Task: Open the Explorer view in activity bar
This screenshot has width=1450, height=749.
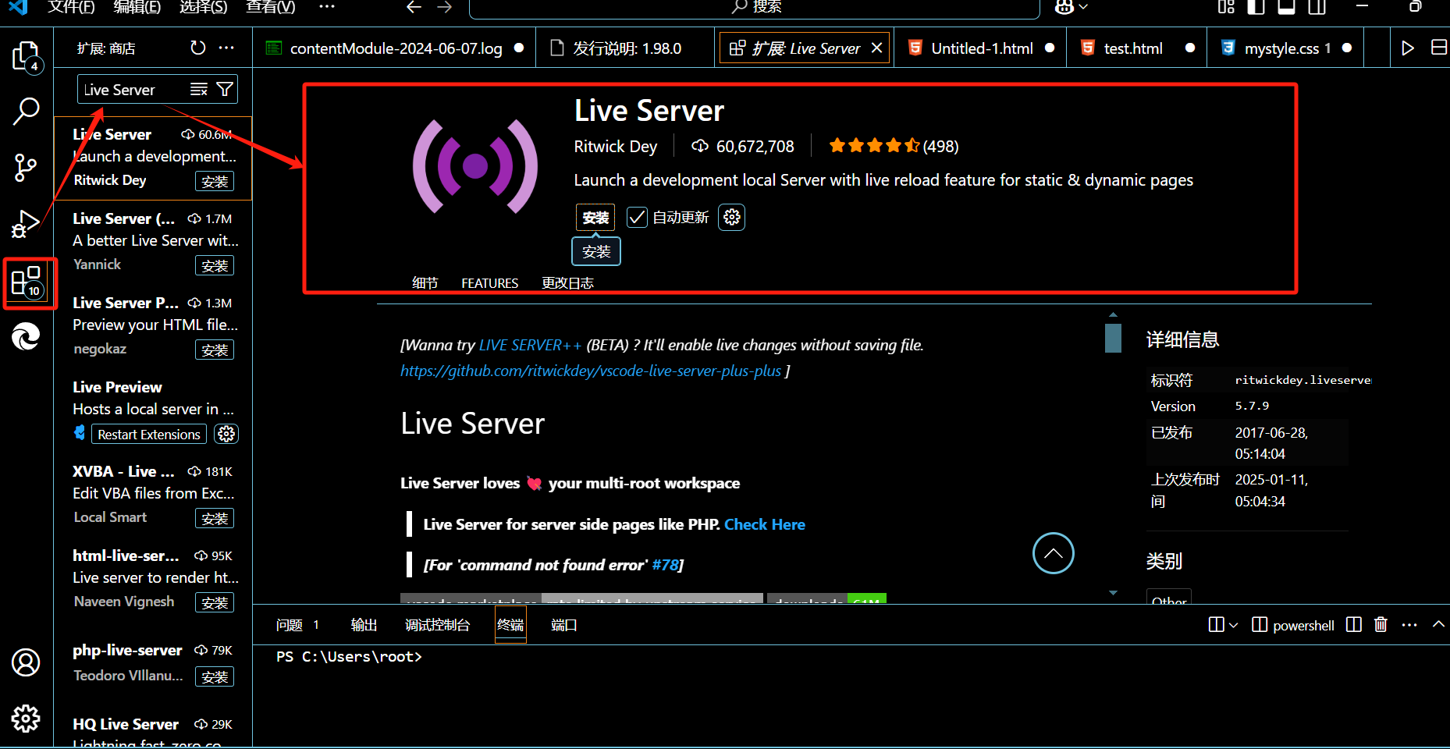Action: (25, 57)
